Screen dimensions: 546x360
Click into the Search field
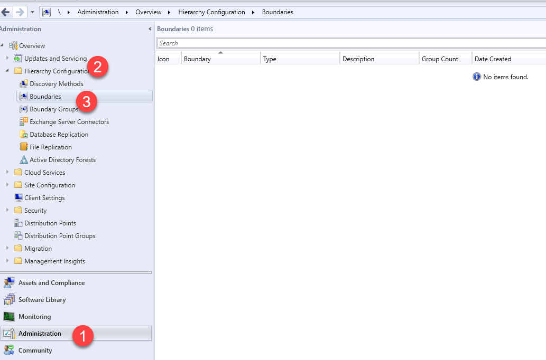click(349, 43)
